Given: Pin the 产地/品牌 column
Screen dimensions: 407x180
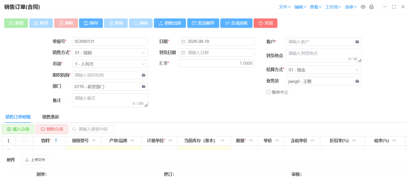Looking at the screenshot, I should point(132,141).
